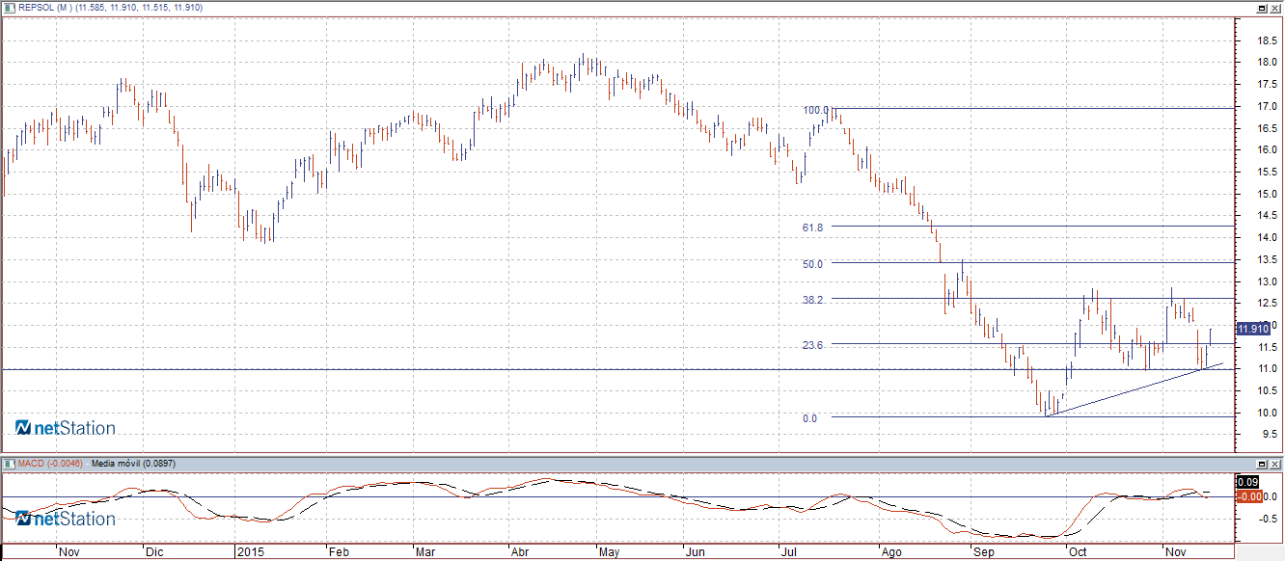Click the 50.0 Fibonacci level label
The height and width of the screenshot is (561, 1285).
tap(812, 264)
